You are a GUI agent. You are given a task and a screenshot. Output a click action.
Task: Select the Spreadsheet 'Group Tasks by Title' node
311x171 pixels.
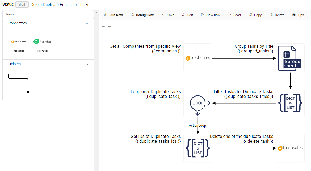290,58
